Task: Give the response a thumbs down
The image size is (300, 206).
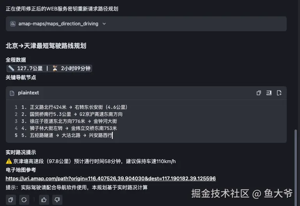Action: tap(57, 199)
